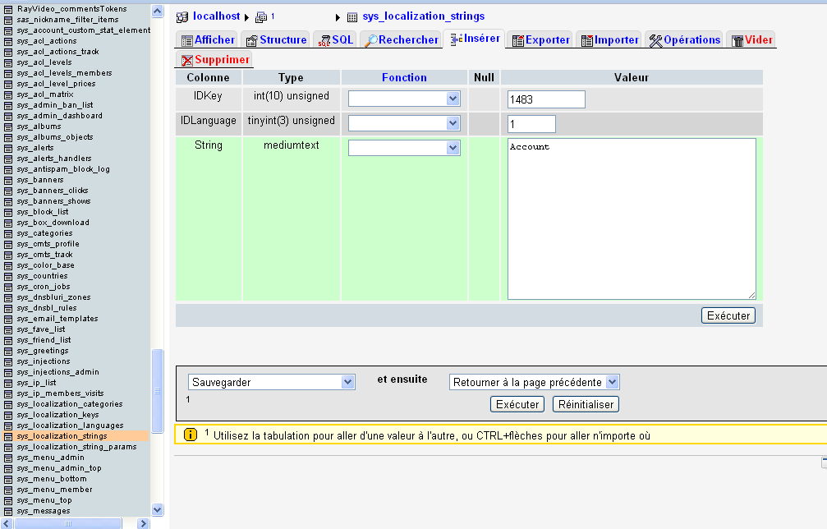Click the table icon next to sys_countries
Image resolution: width=827 pixels, height=529 pixels.
(8, 276)
